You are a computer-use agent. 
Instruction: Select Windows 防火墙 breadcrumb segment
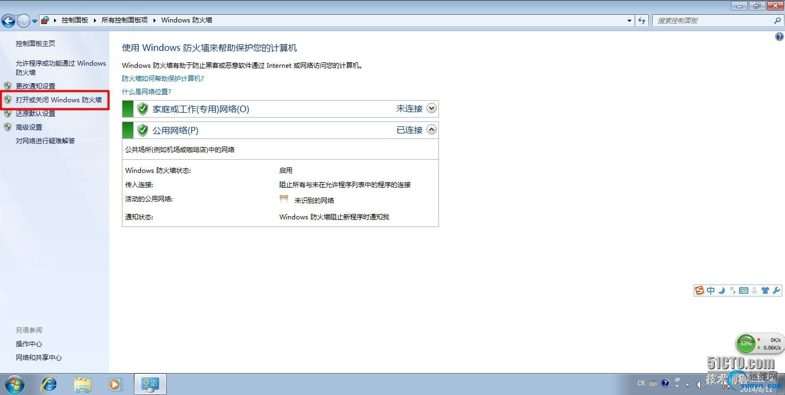click(186, 20)
